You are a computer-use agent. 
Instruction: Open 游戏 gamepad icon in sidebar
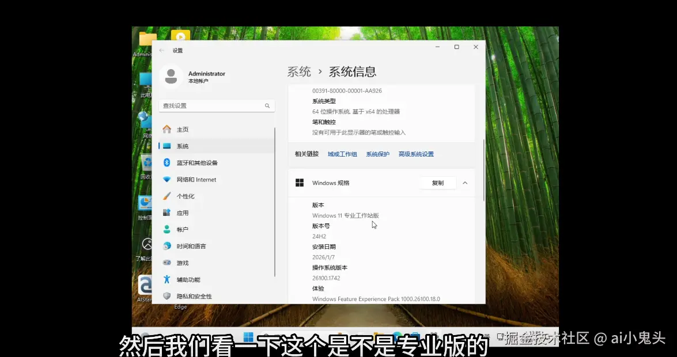(x=167, y=263)
